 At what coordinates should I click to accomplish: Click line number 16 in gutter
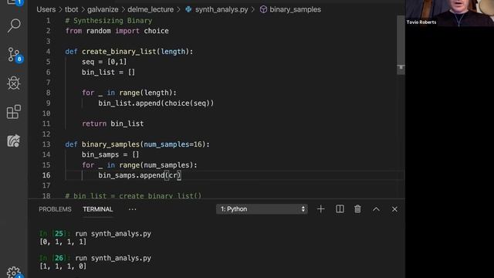(46, 175)
